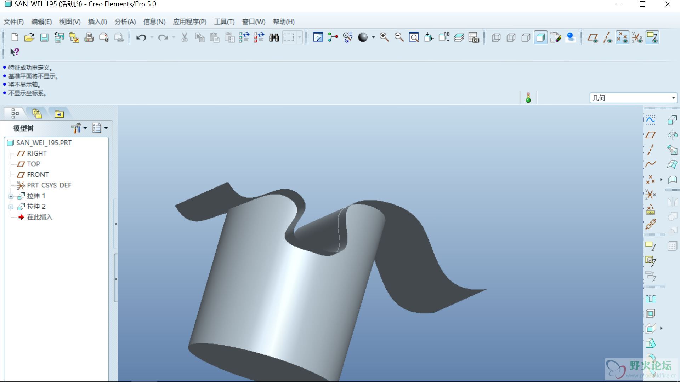Open the Find tool with binoculars icon
Image resolution: width=680 pixels, height=382 pixels.
click(x=274, y=37)
